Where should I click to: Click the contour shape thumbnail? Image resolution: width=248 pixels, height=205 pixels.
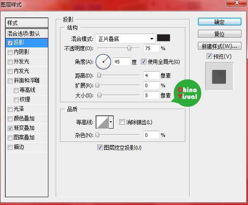[x=102, y=122]
